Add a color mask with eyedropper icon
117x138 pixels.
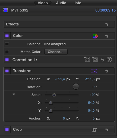pyautogui.click(x=87, y=59)
